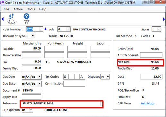This screenshot has width=166, height=117.
Task: Expand the Disputed dropdown
Action: pyautogui.click(x=108, y=77)
